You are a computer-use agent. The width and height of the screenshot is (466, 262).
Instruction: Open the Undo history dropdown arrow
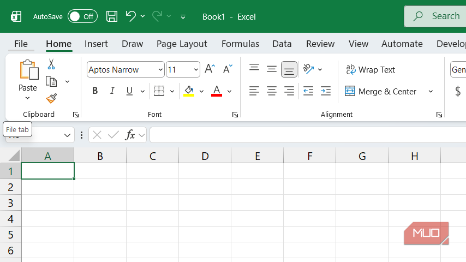tap(142, 16)
